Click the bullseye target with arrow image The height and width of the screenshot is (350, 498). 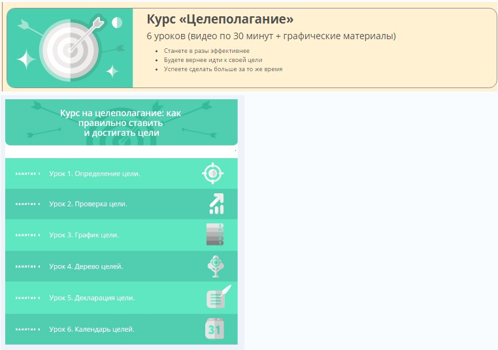coord(71,48)
